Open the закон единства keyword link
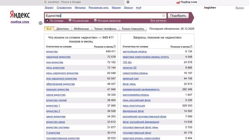This screenshot has width=249, height=140. (x=56, y=117)
